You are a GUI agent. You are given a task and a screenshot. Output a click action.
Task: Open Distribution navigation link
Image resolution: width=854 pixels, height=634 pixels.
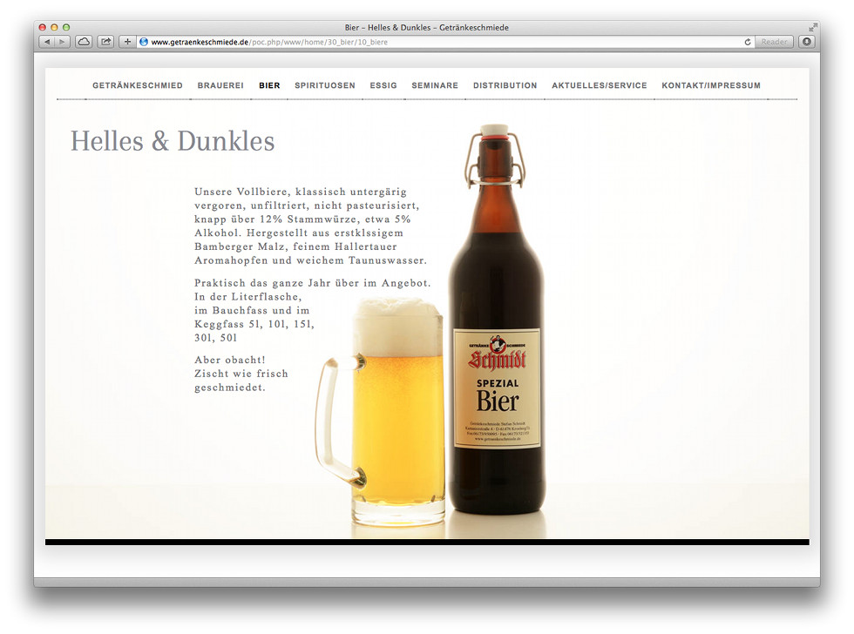[x=505, y=85]
